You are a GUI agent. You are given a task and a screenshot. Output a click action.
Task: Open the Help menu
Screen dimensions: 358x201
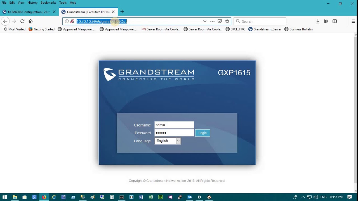pyautogui.click(x=73, y=3)
